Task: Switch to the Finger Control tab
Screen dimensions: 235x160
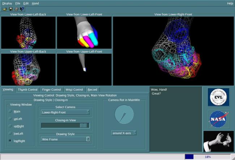Action: [51, 90]
